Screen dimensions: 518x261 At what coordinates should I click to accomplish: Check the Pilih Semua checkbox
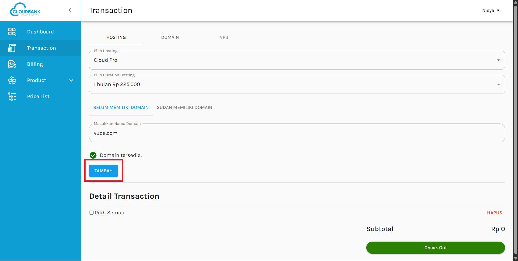92,213
